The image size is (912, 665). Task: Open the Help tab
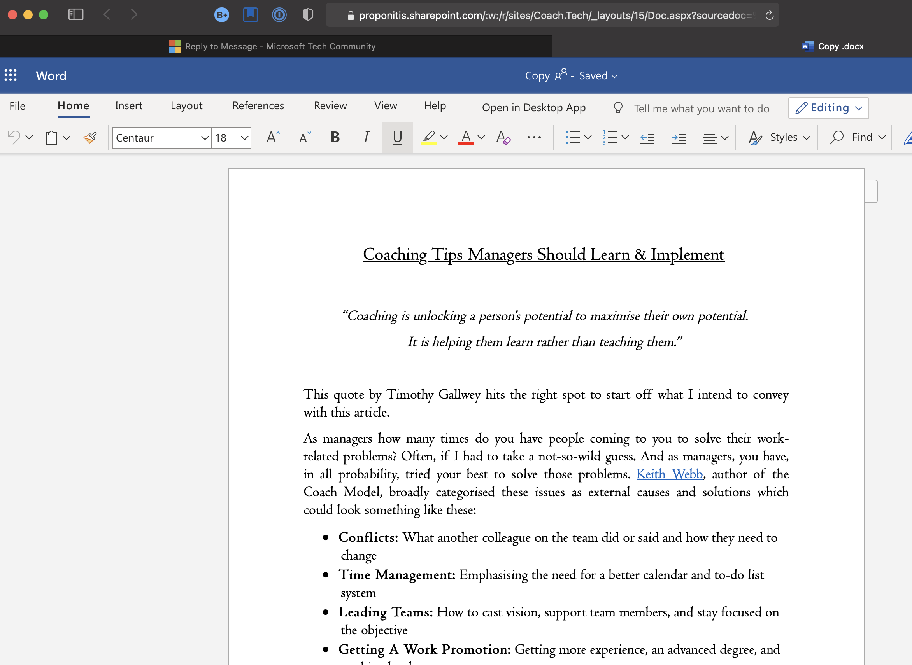[x=435, y=105]
